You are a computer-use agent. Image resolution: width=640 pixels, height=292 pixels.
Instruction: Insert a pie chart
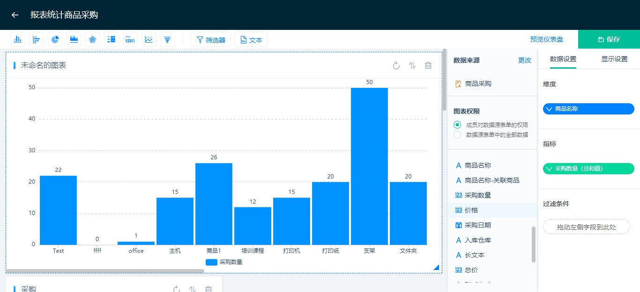pyautogui.click(x=55, y=39)
